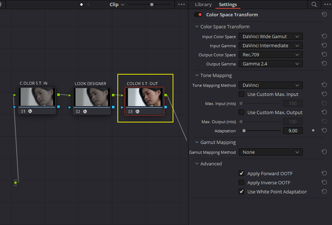Select the Settings tab

[228, 4]
